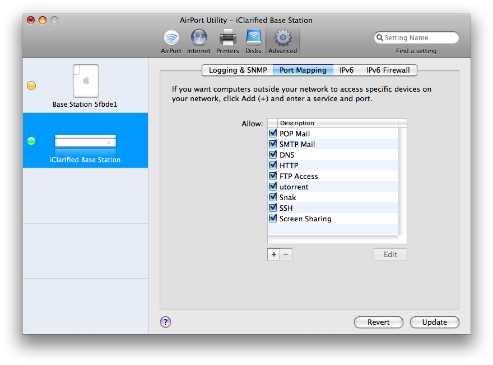Minimize the AirPort Utility window
The height and width of the screenshot is (365, 493).
tap(43, 20)
